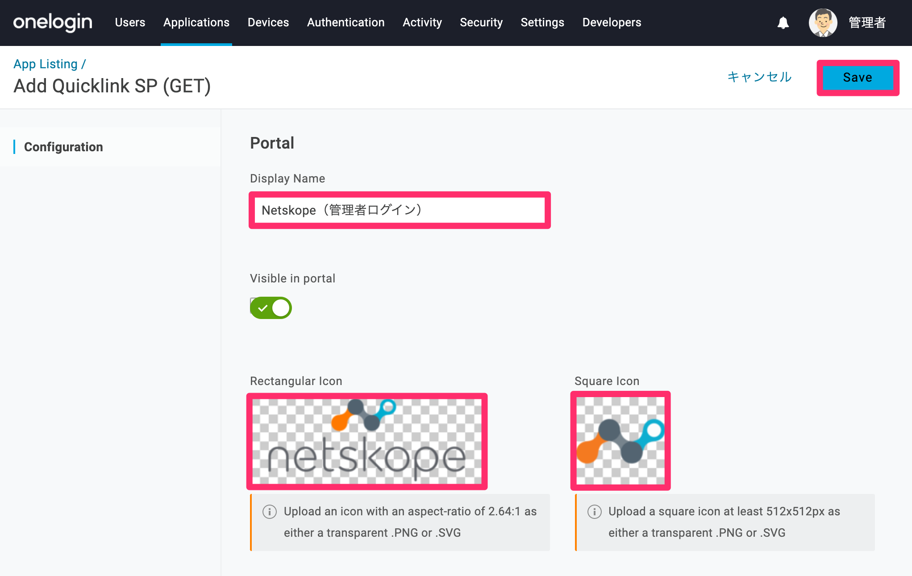Click the キャンセル link
Image resolution: width=912 pixels, height=576 pixels.
[x=759, y=77]
